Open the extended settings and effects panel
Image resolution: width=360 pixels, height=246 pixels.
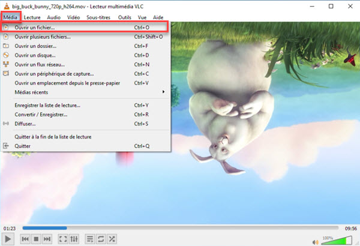[x=74, y=239]
